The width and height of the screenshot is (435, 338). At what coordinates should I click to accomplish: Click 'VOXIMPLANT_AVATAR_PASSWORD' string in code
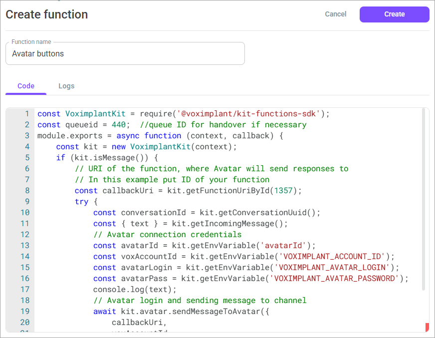click(334, 278)
